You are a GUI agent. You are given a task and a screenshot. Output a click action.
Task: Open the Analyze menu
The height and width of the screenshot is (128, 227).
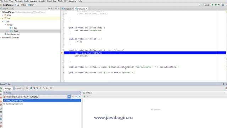pos(33,1)
